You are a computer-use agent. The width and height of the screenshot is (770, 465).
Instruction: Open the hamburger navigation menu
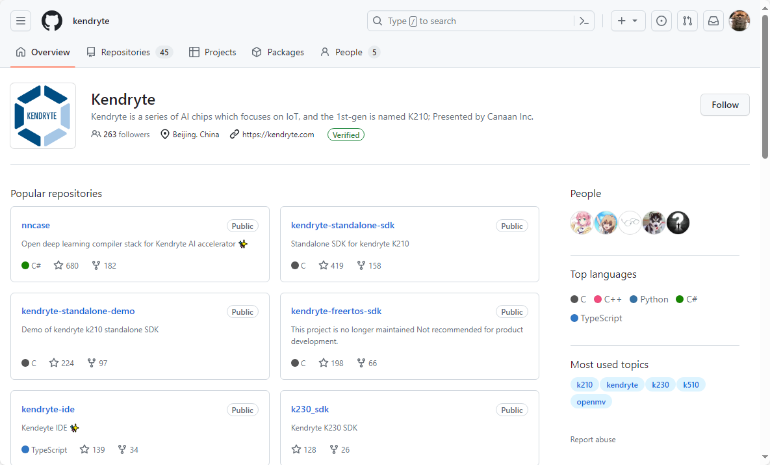pos(21,21)
